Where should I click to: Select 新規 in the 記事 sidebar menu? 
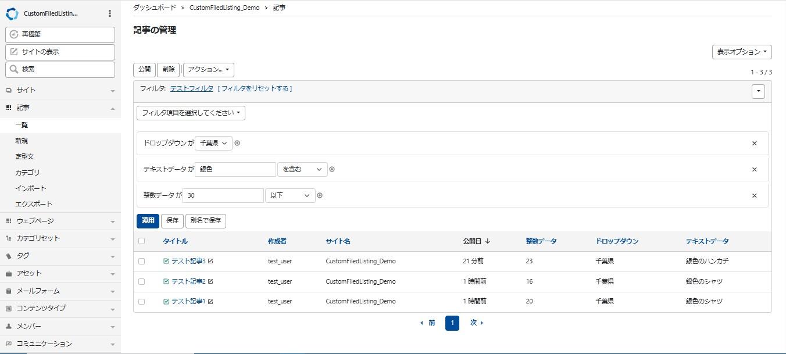(22, 140)
